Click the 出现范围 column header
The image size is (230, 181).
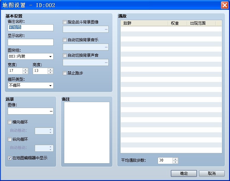click(201, 23)
